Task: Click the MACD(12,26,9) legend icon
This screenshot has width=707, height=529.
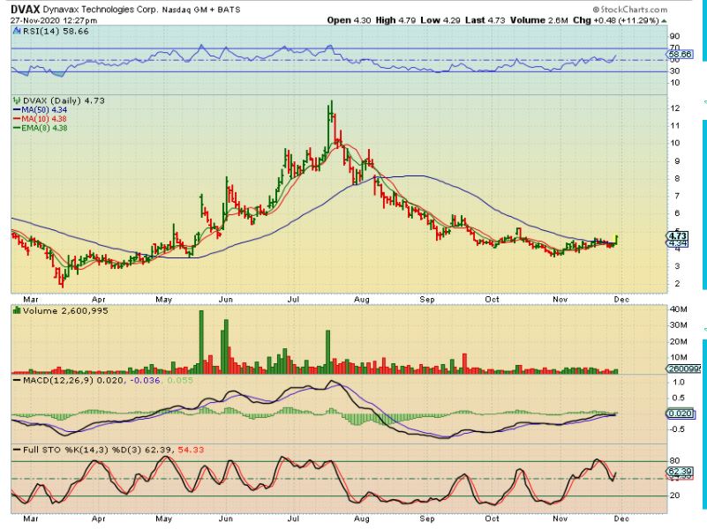Action: [x=15, y=380]
